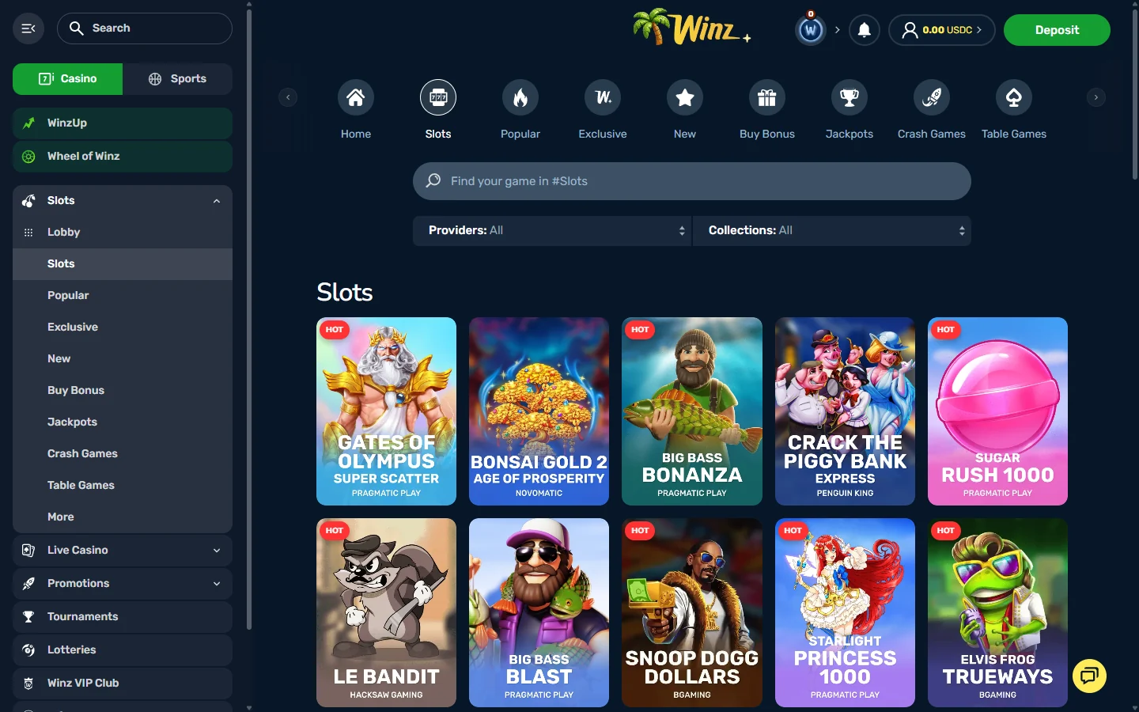
Task: Click the sidebar Search field
Action: pyautogui.click(x=145, y=28)
